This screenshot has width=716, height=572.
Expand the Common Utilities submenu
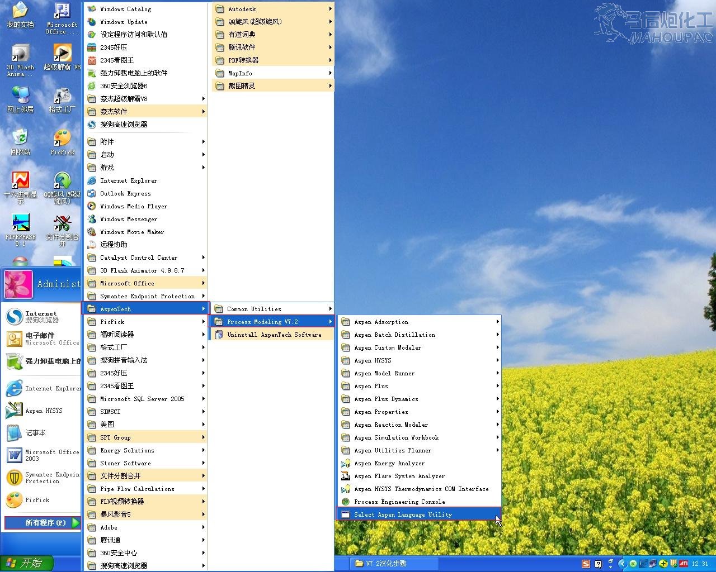pos(272,309)
